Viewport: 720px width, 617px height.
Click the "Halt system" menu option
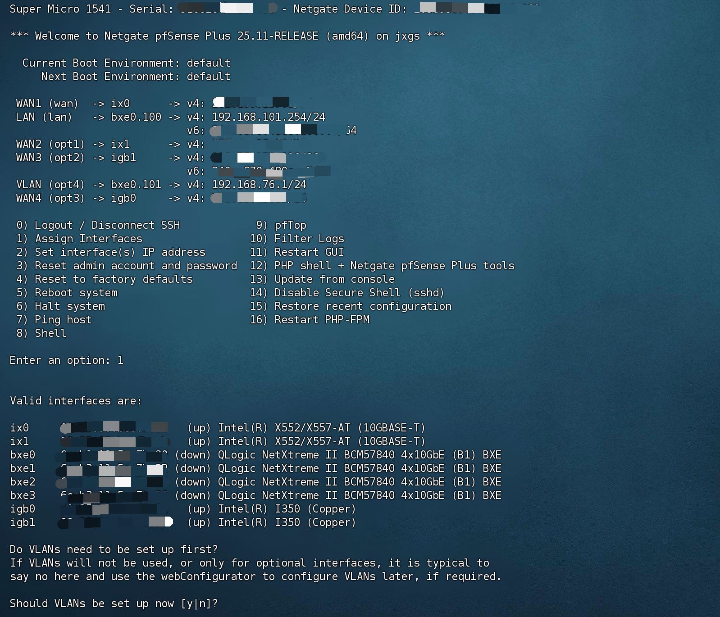(x=69, y=306)
